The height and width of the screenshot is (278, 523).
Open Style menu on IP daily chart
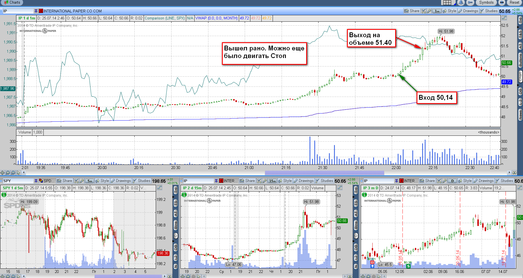point(465,181)
